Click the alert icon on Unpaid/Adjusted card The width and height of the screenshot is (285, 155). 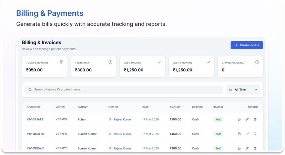[257, 62]
